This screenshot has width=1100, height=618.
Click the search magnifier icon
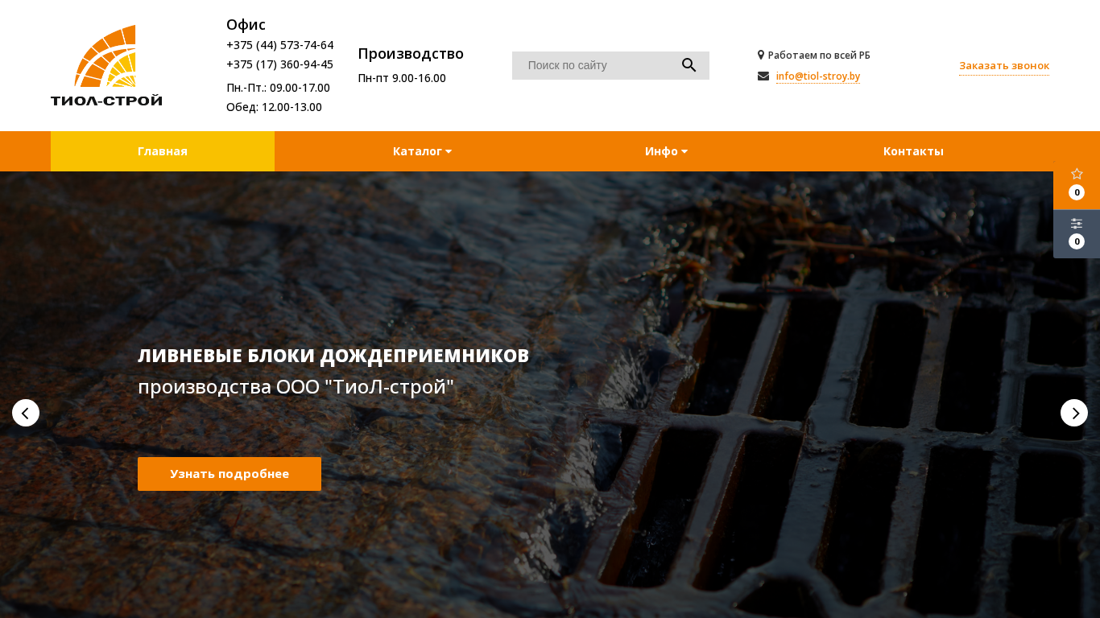[689, 65]
